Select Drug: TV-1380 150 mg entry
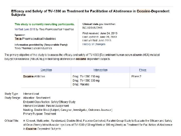This screenshot has height=136, width=181. [85, 76]
